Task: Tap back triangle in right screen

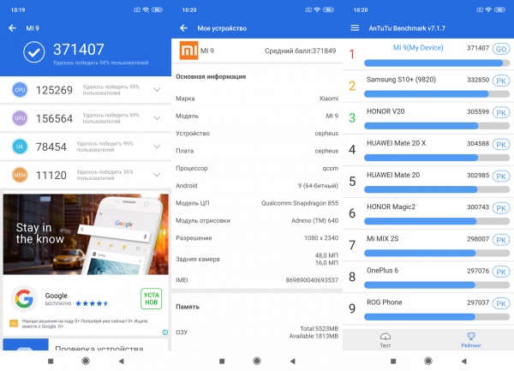Action: pyautogui.click(x=463, y=362)
